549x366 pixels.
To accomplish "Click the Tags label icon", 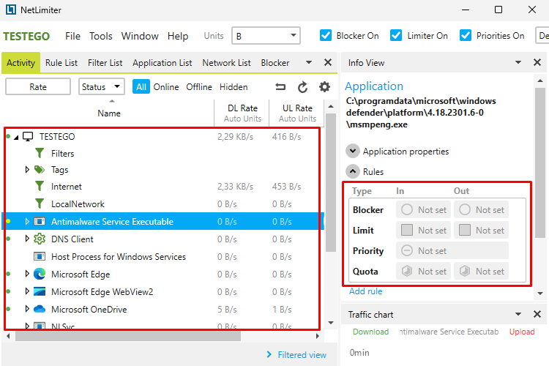I will pyautogui.click(x=40, y=170).
